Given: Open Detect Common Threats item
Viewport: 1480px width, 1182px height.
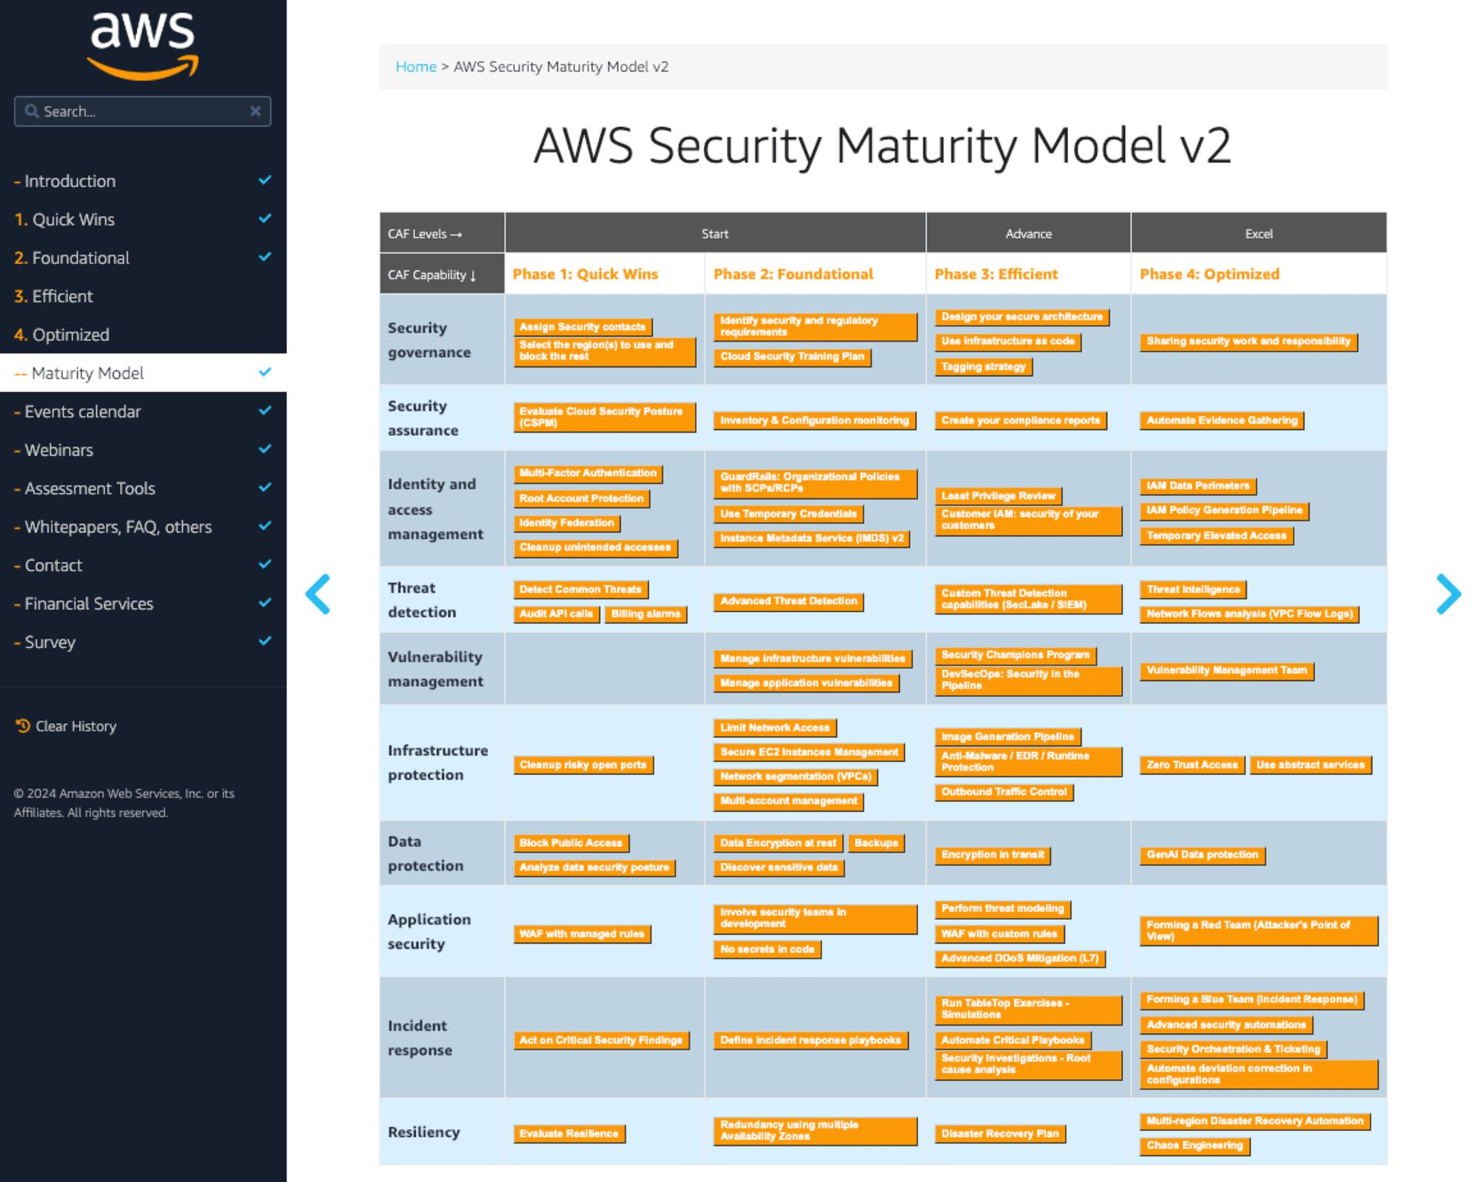Looking at the screenshot, I should 581,590.
